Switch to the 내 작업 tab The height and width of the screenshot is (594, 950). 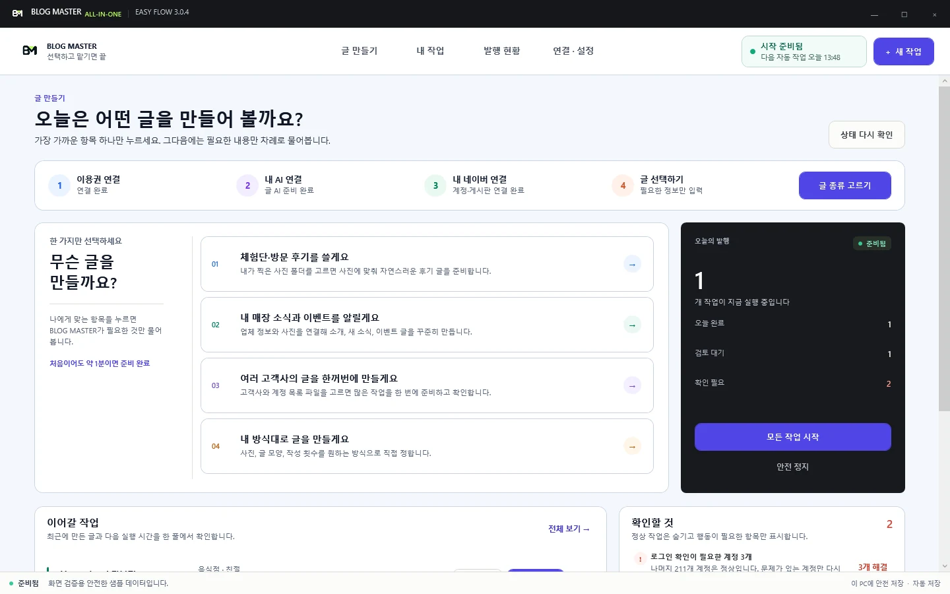coord(430,51)
